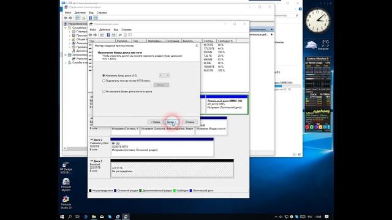392x220 pixels.
Task: Select 'Не назначать буквы диска или пути' option
Action: (104, 92)
